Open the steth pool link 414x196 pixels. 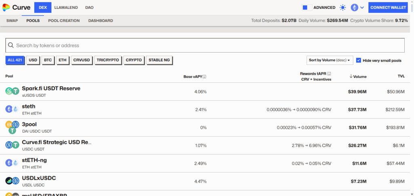(29, 106)
